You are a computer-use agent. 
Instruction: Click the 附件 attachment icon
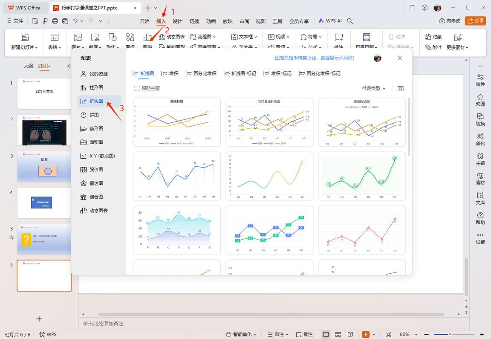click(433, 47)
